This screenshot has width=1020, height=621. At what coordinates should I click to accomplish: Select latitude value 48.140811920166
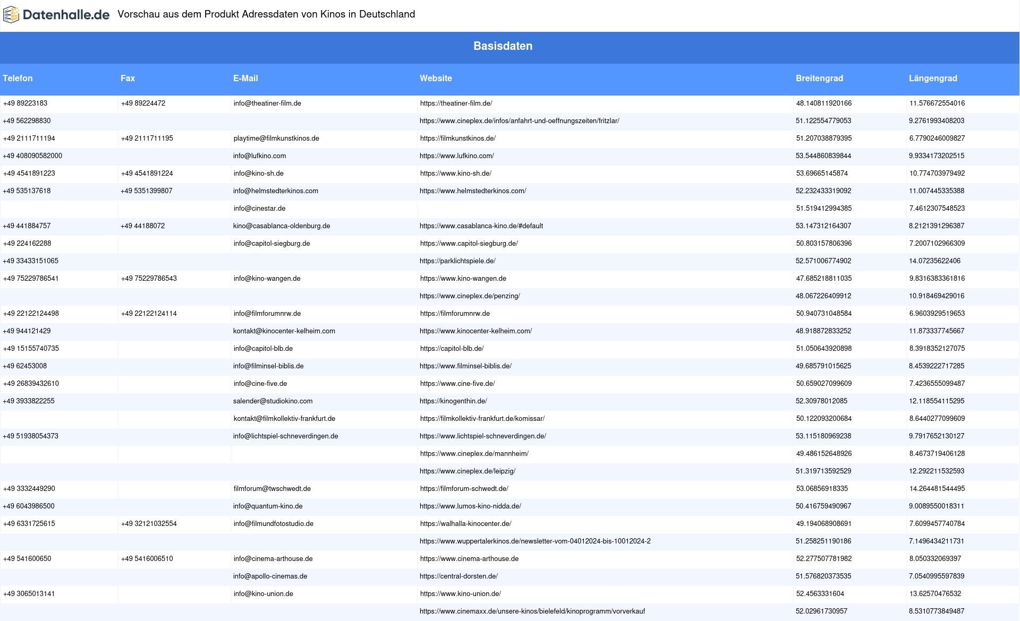tap(824, 103)
